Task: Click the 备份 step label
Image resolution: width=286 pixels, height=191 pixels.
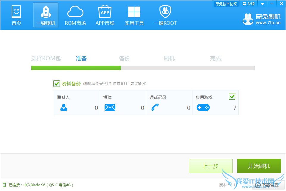Action: 125,58
